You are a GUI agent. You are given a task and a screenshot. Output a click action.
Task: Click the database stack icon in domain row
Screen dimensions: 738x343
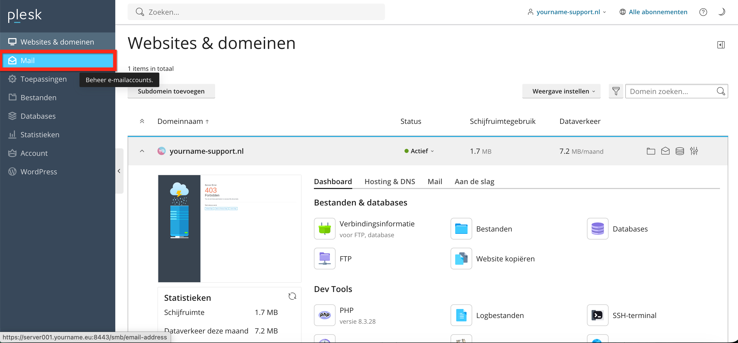pos(680,151)
